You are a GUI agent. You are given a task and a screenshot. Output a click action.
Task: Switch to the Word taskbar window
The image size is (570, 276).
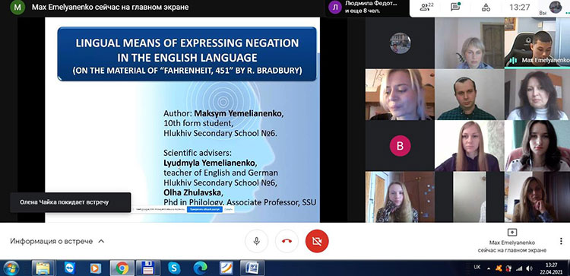(252, 268)
